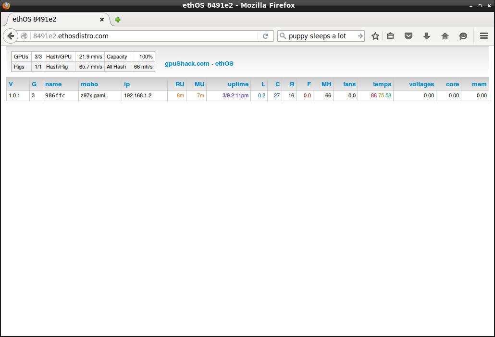Sort by the L column header
This screenshot has width=495, height=337.
click(x=263, y=84)
